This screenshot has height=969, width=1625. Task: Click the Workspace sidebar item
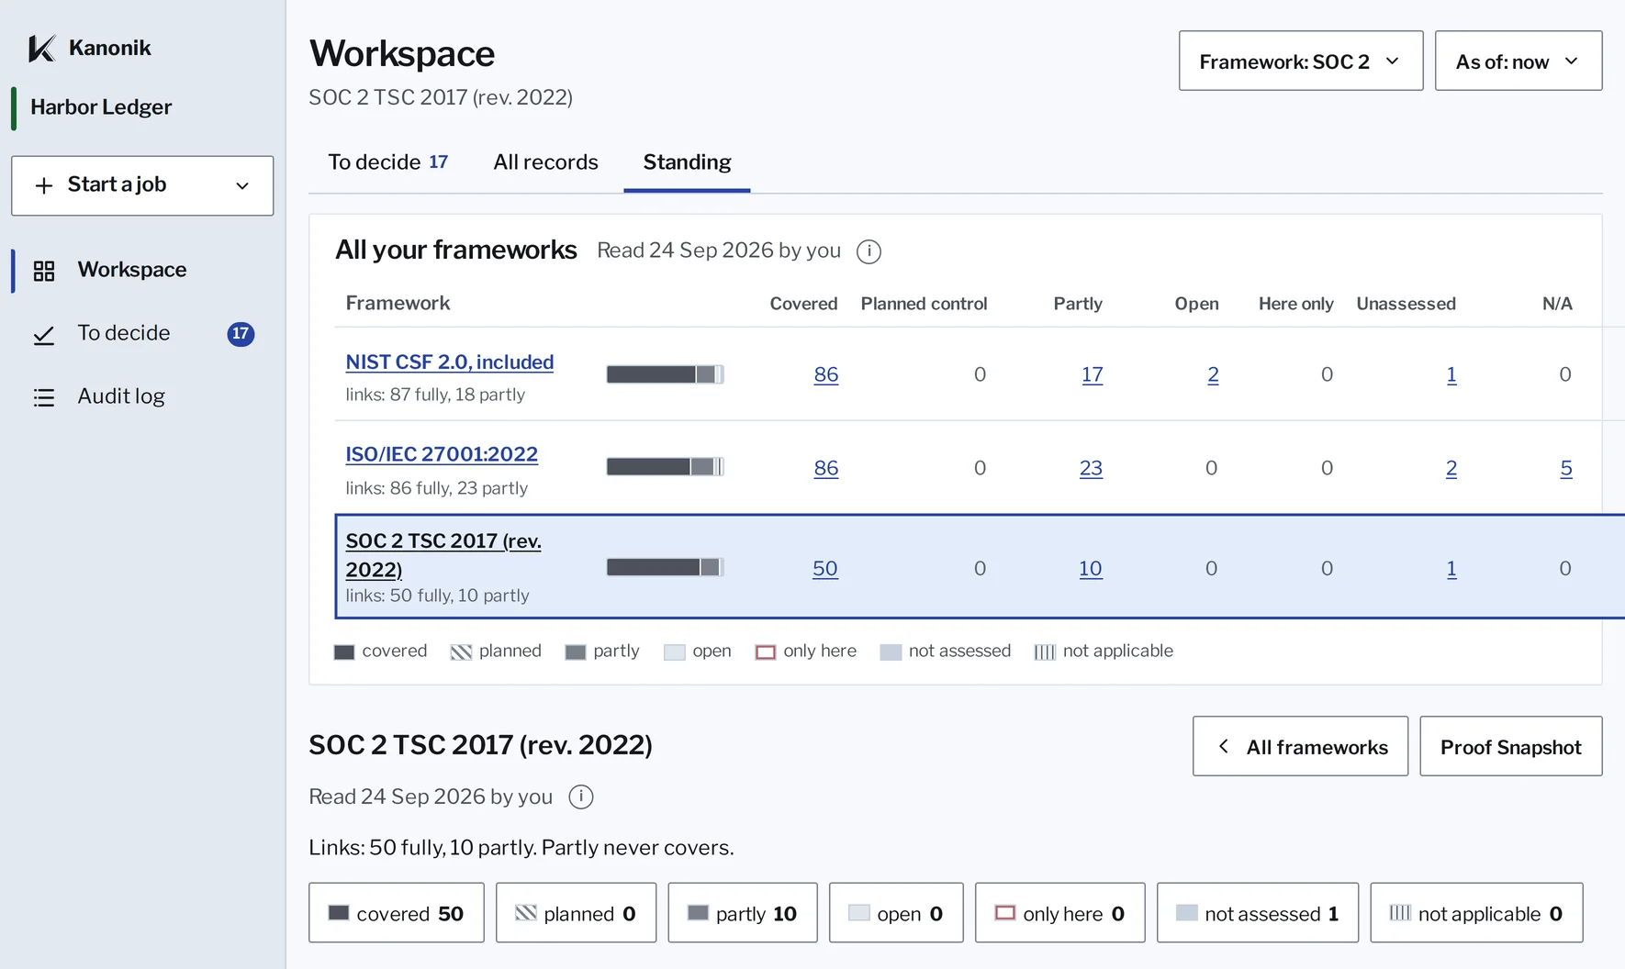[x=142, y=270]
